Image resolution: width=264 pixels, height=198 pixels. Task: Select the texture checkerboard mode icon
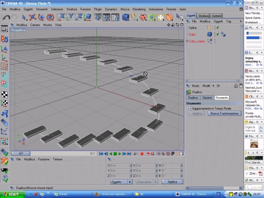[5, 94]
